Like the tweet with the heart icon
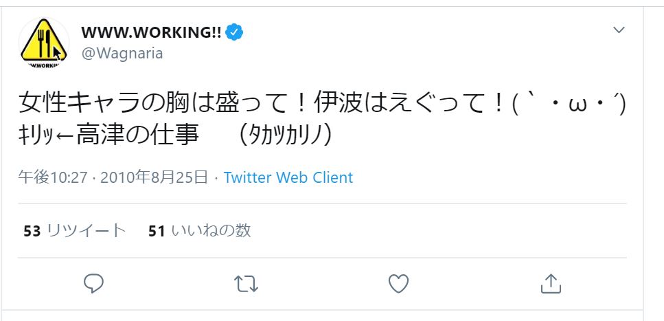 [398, 283]
